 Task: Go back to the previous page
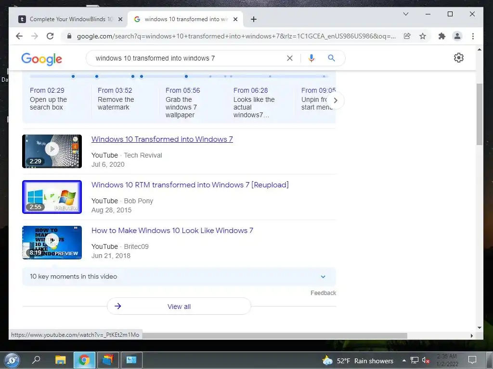[x=19, y=36]
